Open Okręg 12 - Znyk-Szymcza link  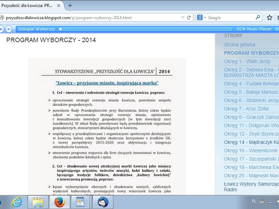[x=251, y=134]
